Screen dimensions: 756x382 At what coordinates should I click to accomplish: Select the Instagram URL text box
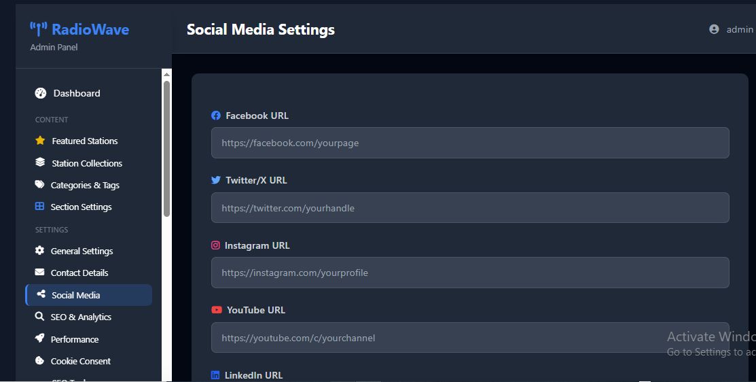[x=470, y=273]
